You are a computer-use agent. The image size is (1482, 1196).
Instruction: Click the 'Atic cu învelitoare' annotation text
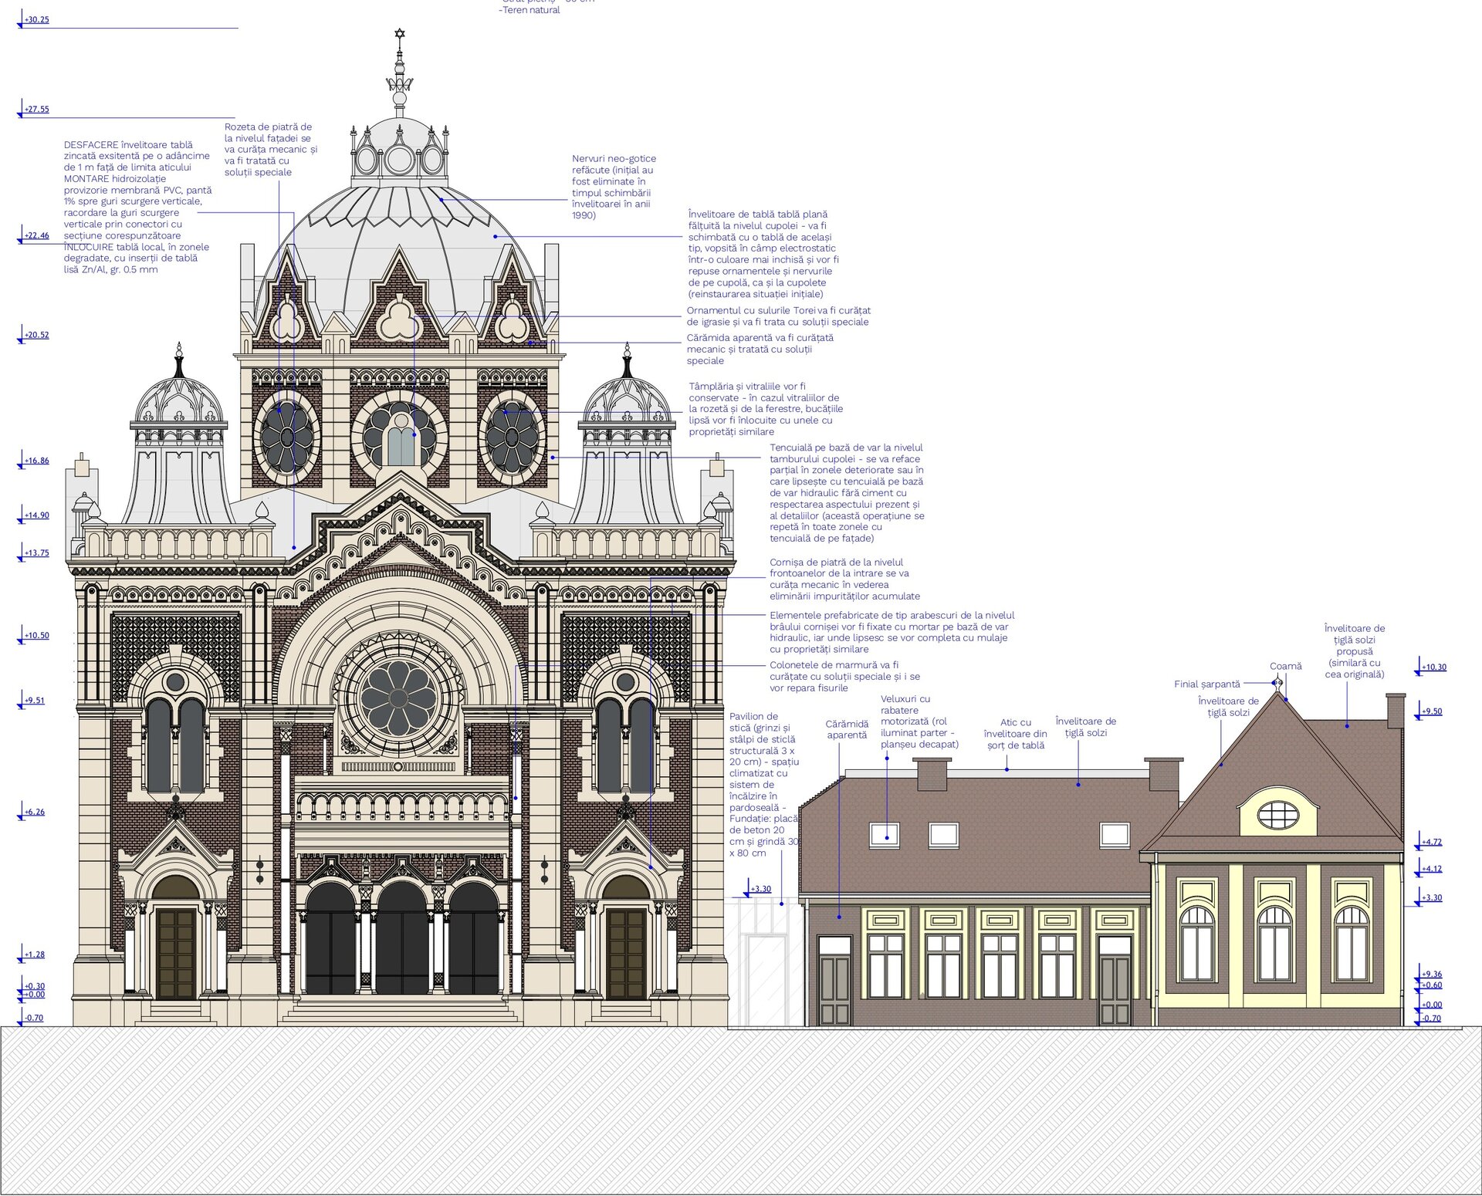1015,734
